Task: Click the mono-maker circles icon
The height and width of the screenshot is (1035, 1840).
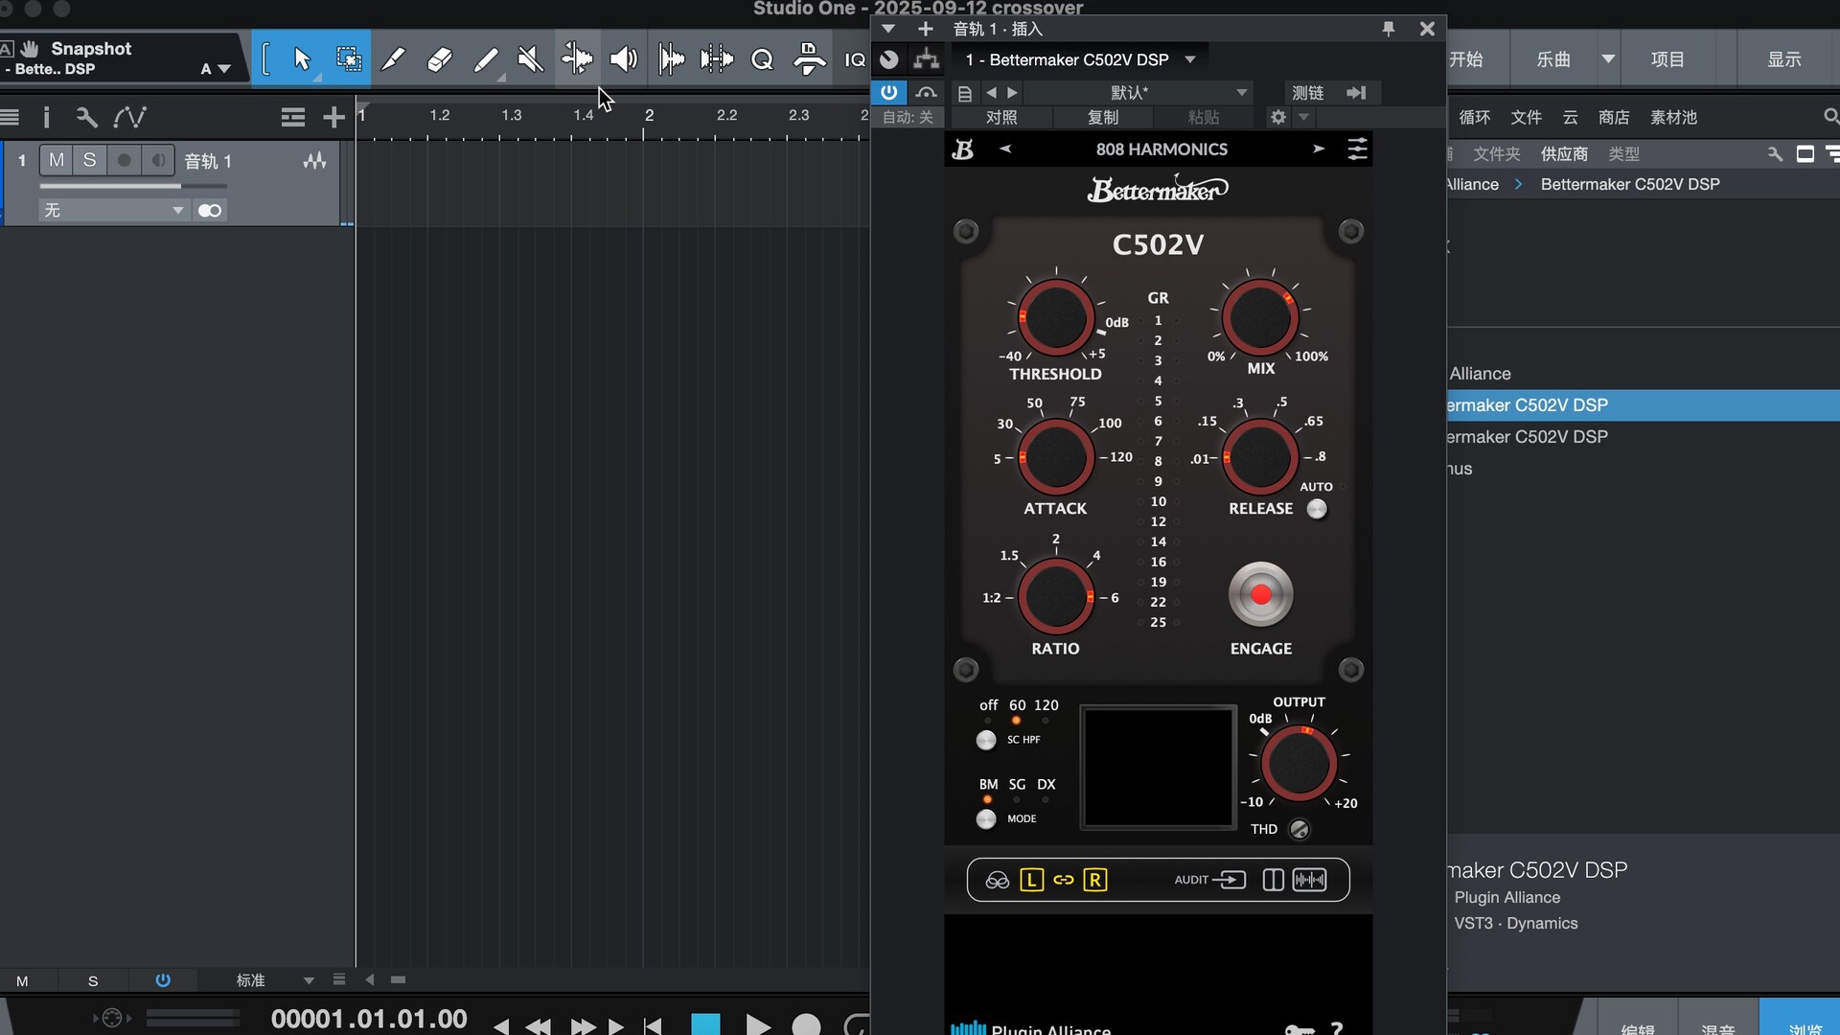Action: (997, 880)
